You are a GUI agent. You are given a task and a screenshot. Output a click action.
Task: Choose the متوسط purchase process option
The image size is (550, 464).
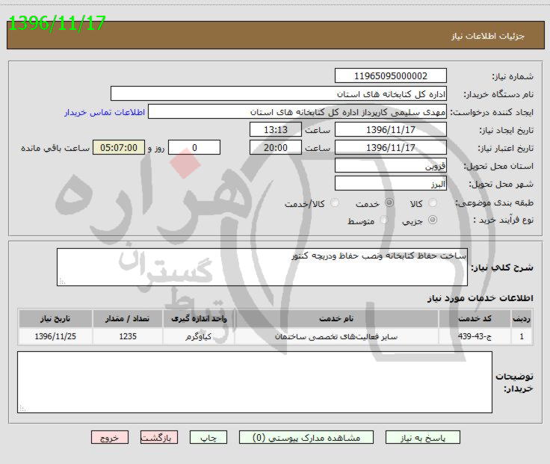click(x=384, y=220)
